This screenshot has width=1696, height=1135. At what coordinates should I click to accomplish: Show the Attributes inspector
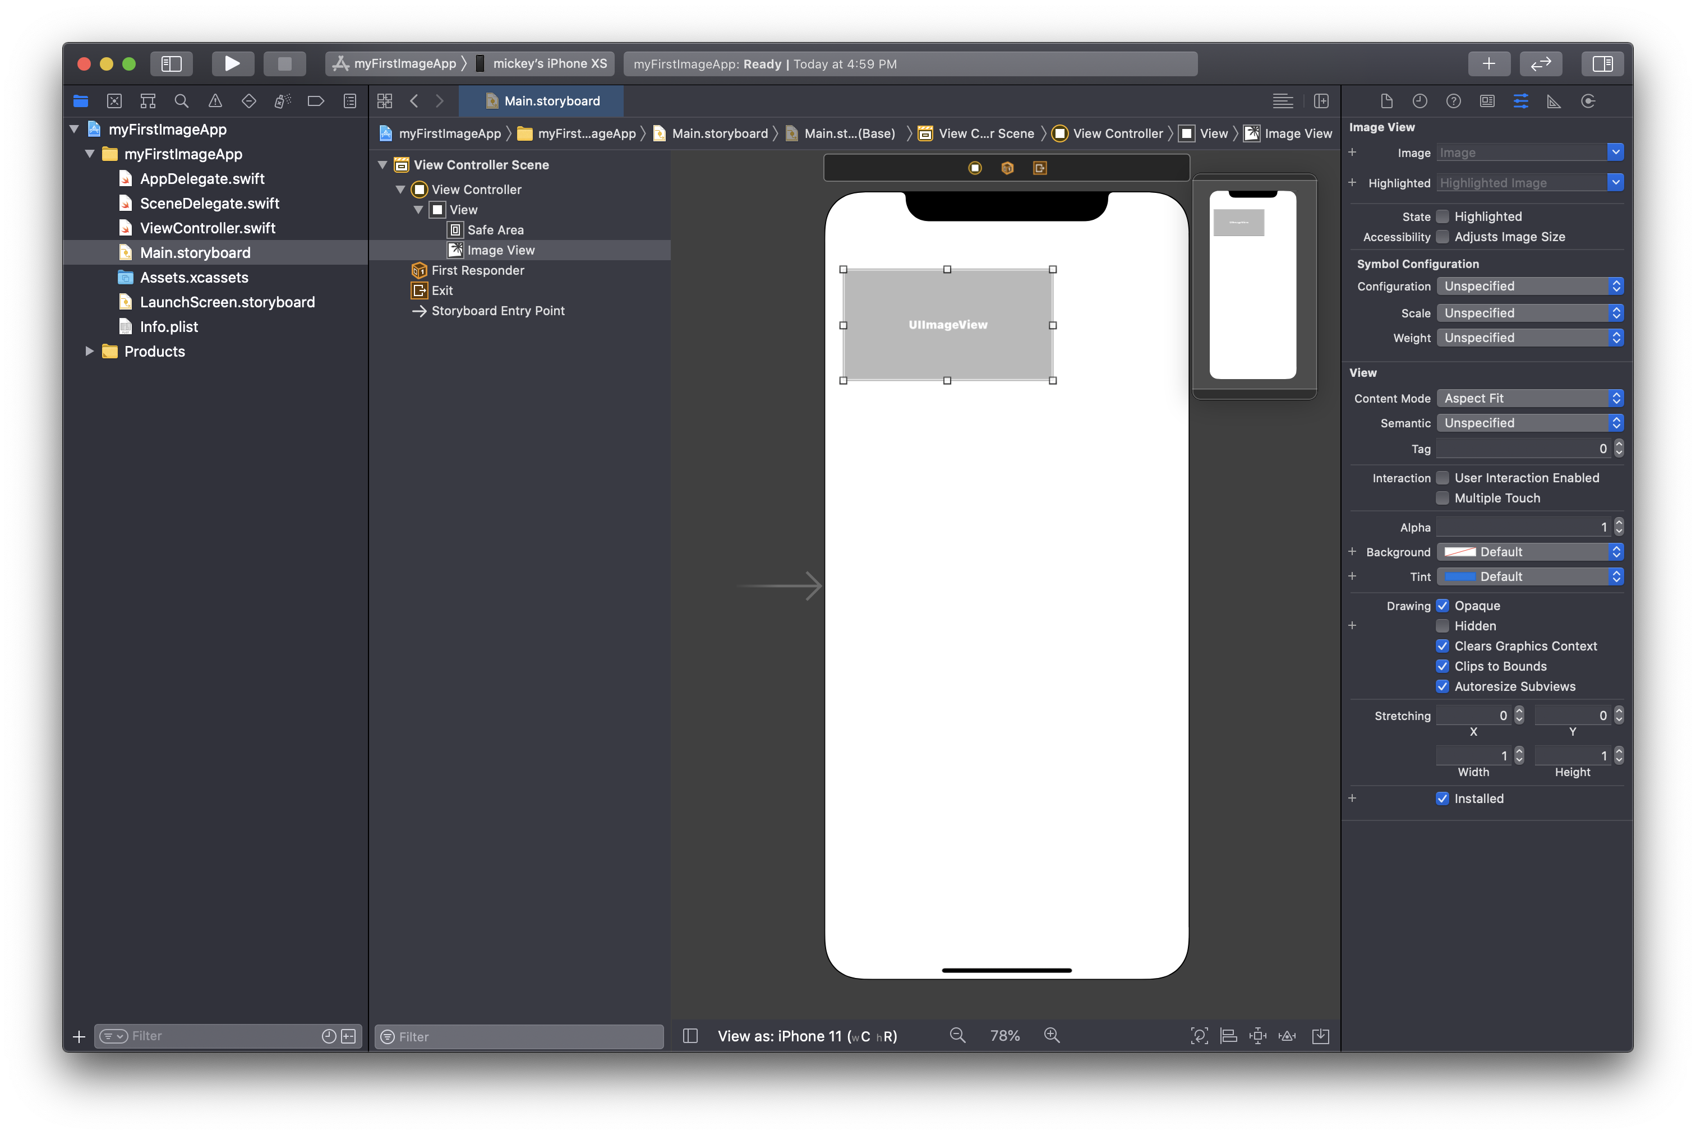[x=1521, y=101]
